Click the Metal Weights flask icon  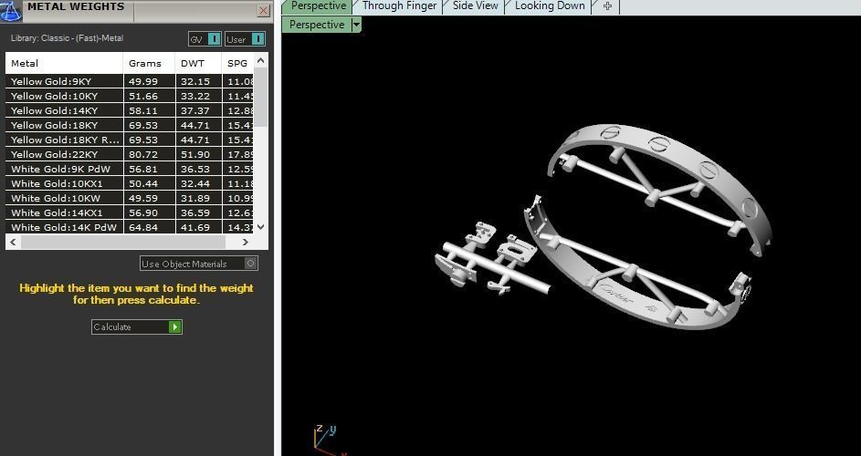pos(10,11)
